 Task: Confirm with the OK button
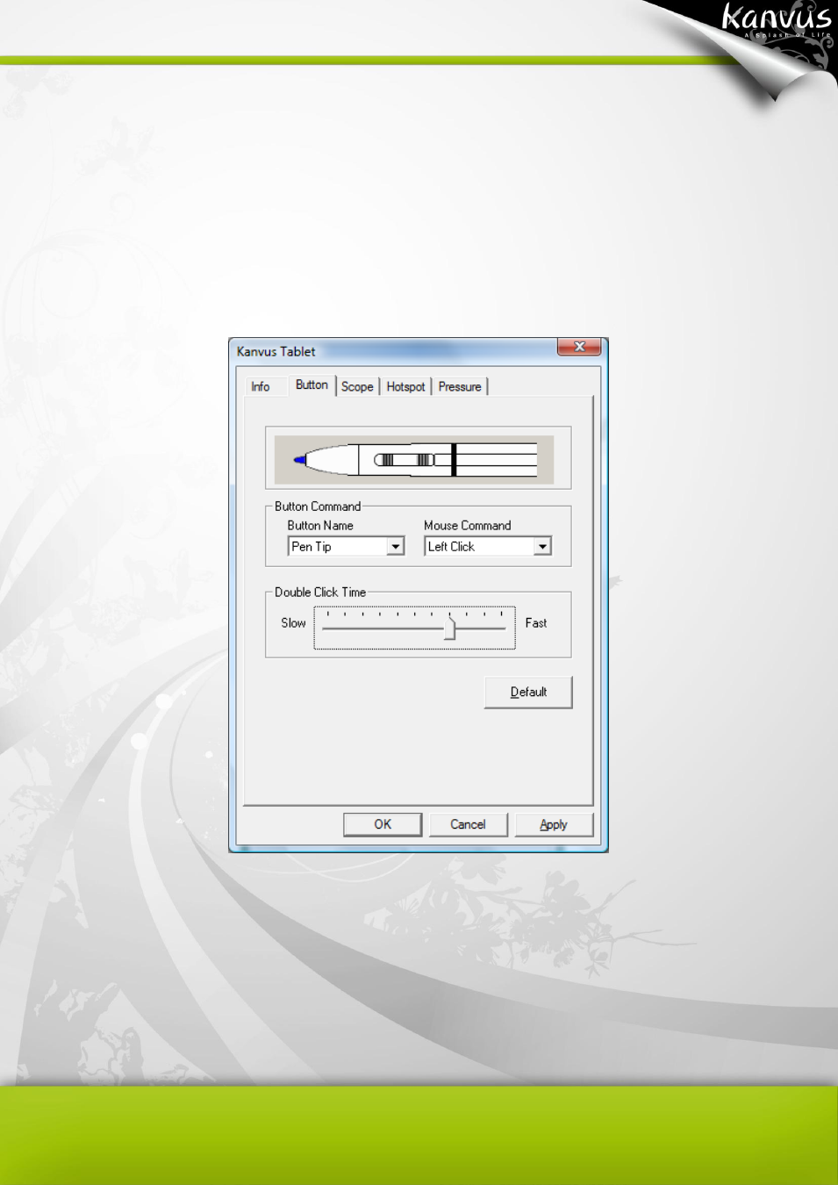pos(383,825)
